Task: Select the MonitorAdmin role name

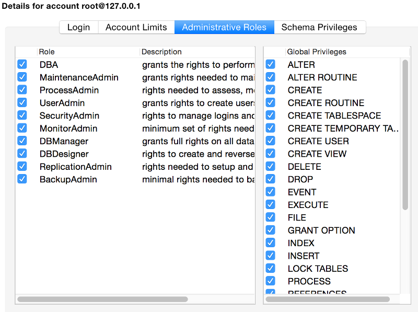Action: tap(68, 129)
